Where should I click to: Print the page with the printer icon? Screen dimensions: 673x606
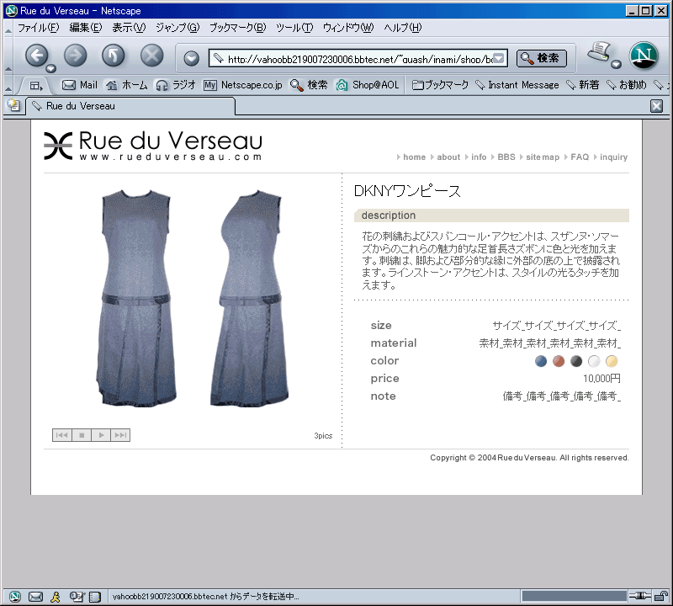pos(599,52)
